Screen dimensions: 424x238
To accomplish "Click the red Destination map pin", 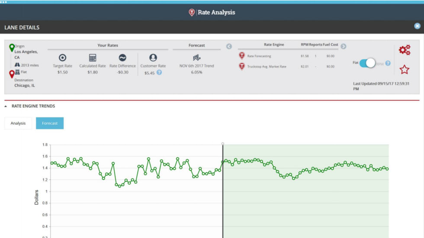I will click(12, 74).
